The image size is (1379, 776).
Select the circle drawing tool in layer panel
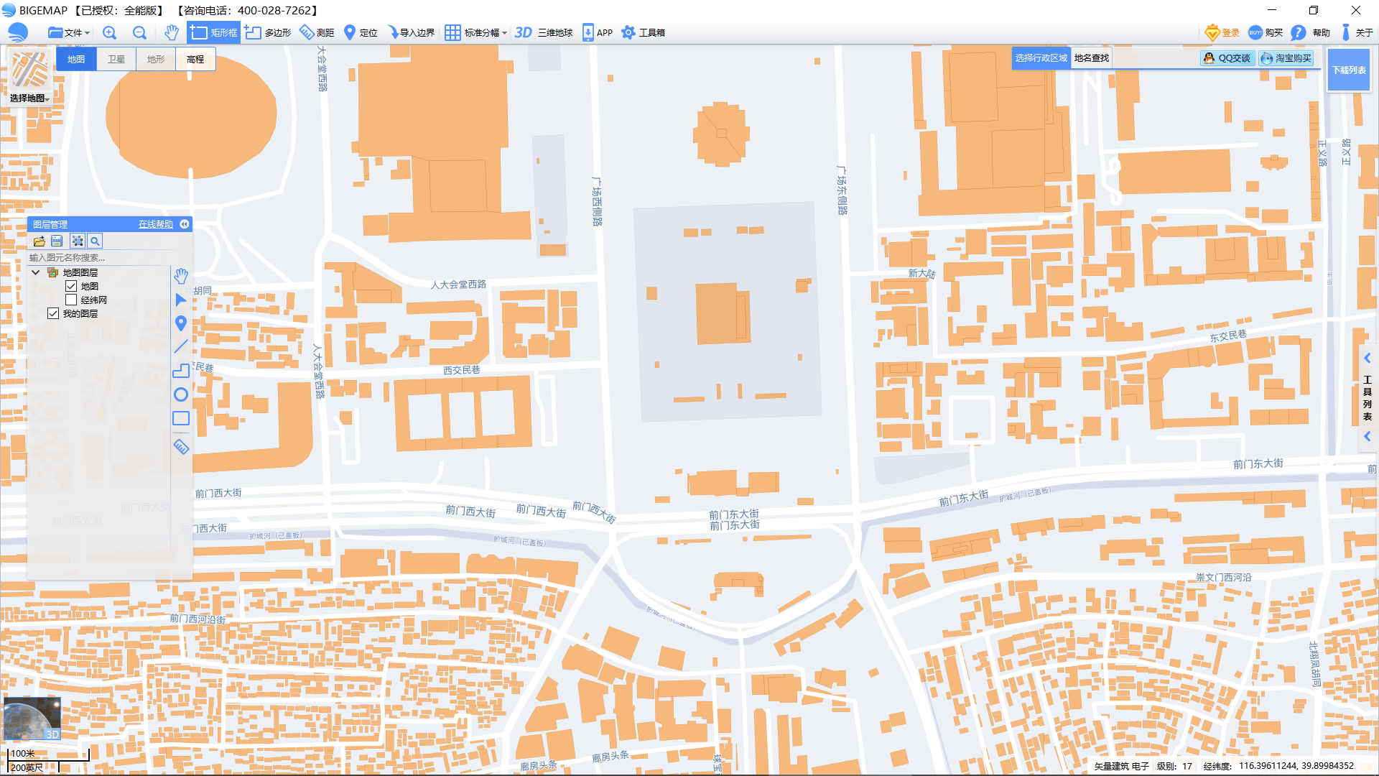pyautogui.click(x=181, y=394)
